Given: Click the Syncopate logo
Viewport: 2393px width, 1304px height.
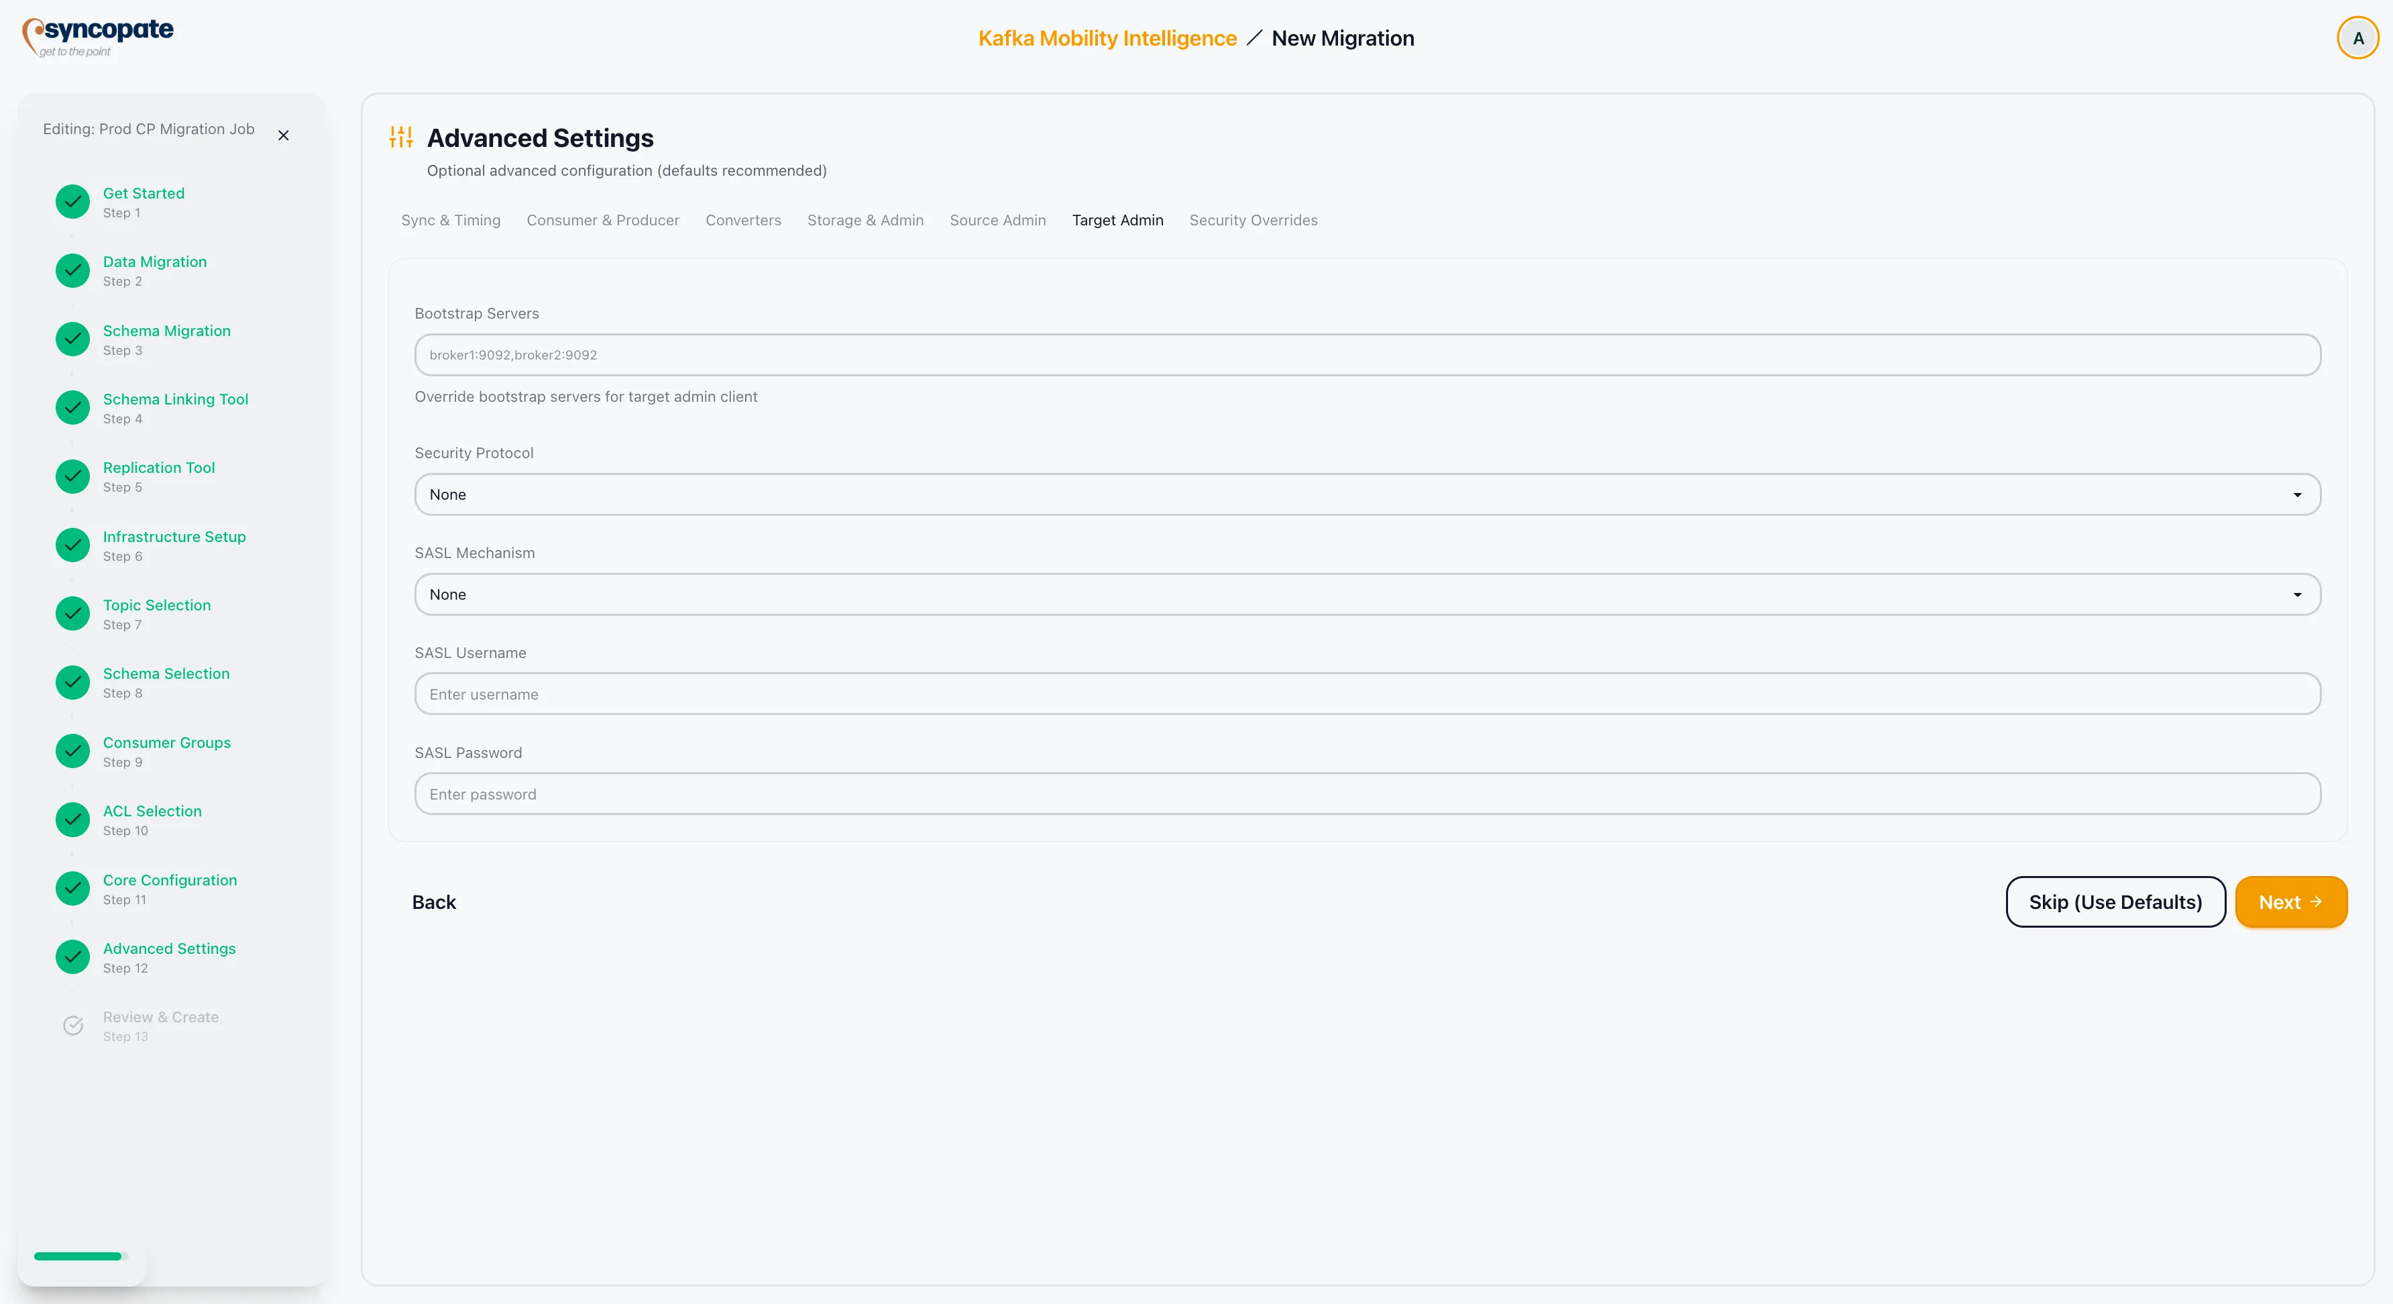Looking at the screenshot, I should pos(97,37).
